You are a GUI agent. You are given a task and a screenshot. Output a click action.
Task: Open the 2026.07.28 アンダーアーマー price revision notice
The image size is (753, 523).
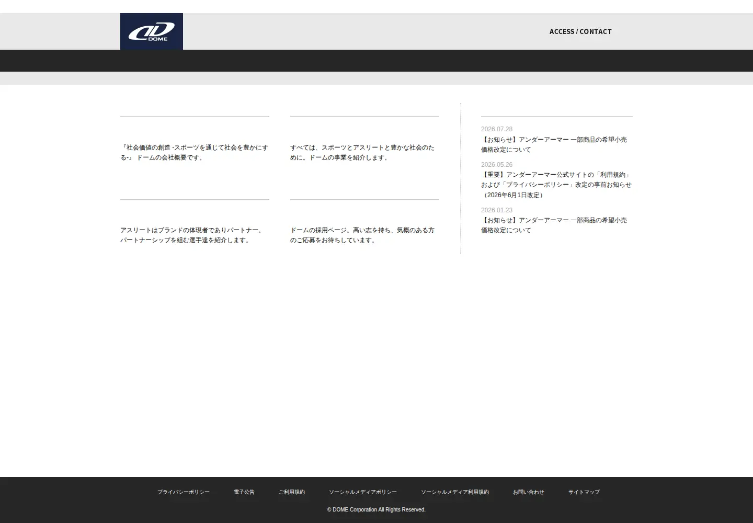[554, 145]
